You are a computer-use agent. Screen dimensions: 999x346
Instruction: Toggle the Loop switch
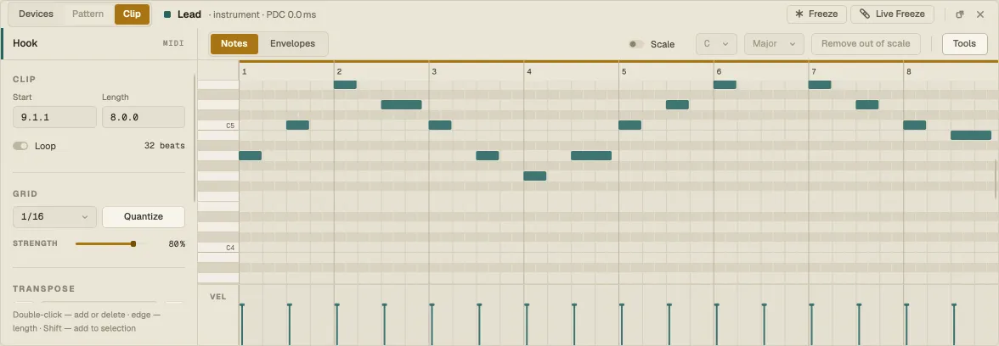pyautogui.click(x=20, y=146)
